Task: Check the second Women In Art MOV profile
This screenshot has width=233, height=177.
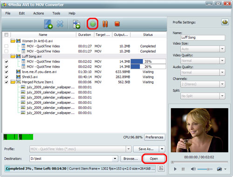Action: click(x=7, y=51)
